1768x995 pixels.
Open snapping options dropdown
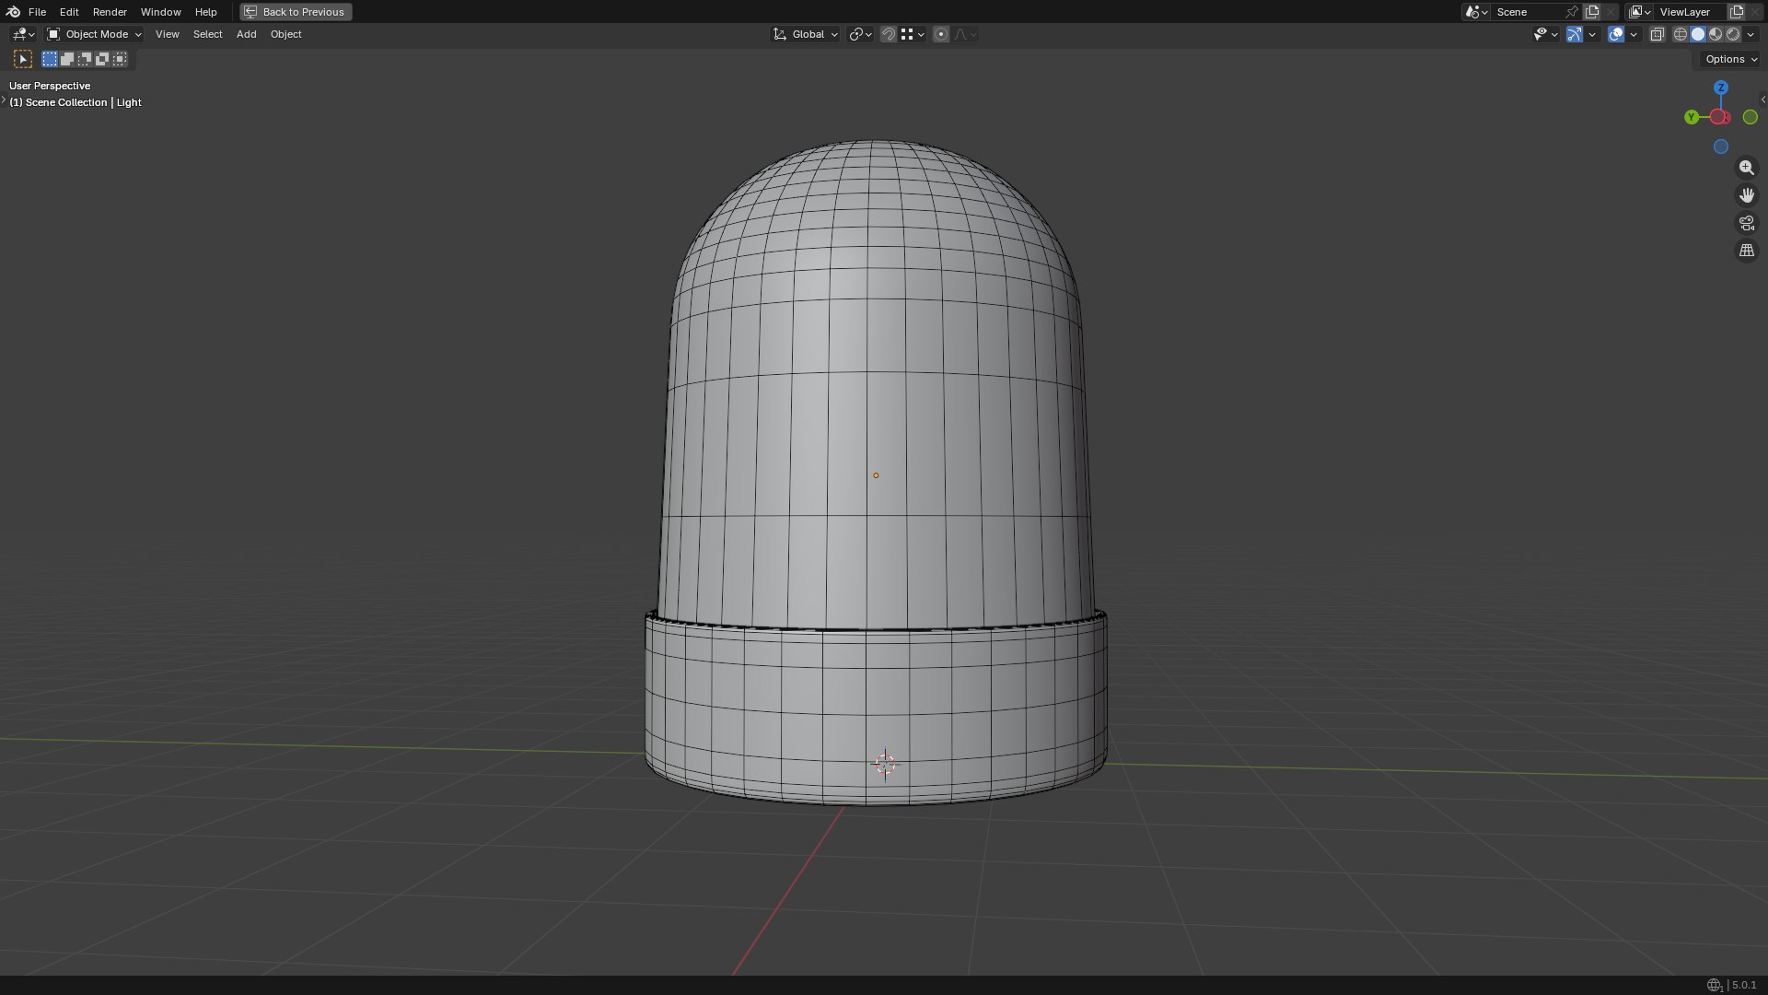coord(913,34)
